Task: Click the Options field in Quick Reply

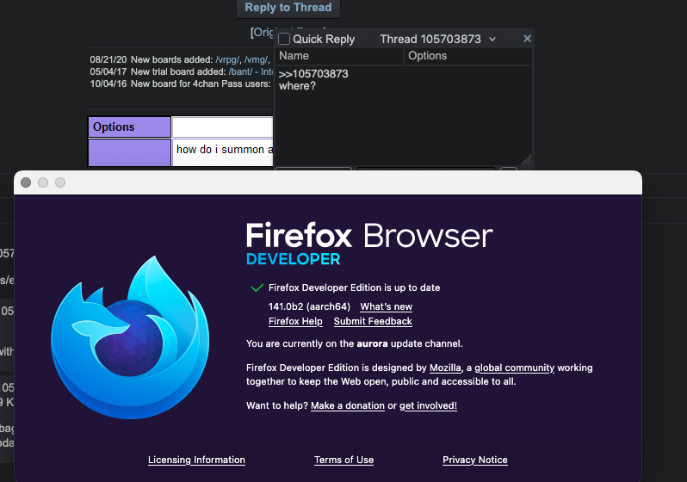Action: coord(468,56)
